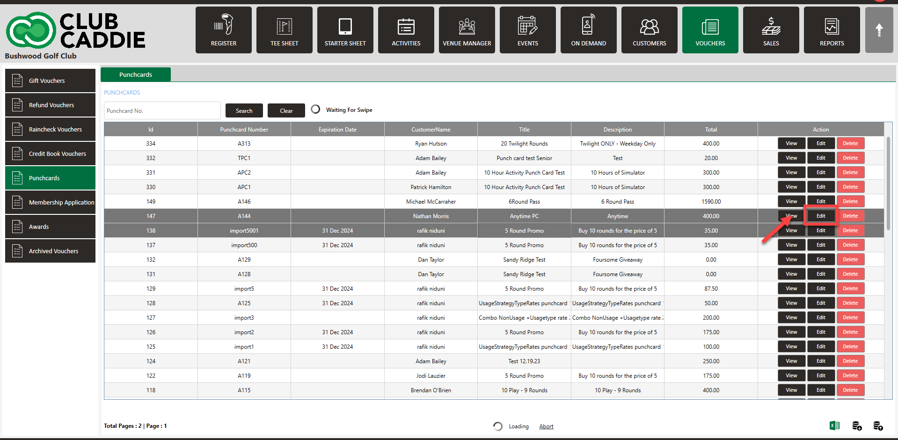Viewport: 898px width, 440px height.
Task: Focus the Punchcard No. search field
Action: tap(162, 110)
